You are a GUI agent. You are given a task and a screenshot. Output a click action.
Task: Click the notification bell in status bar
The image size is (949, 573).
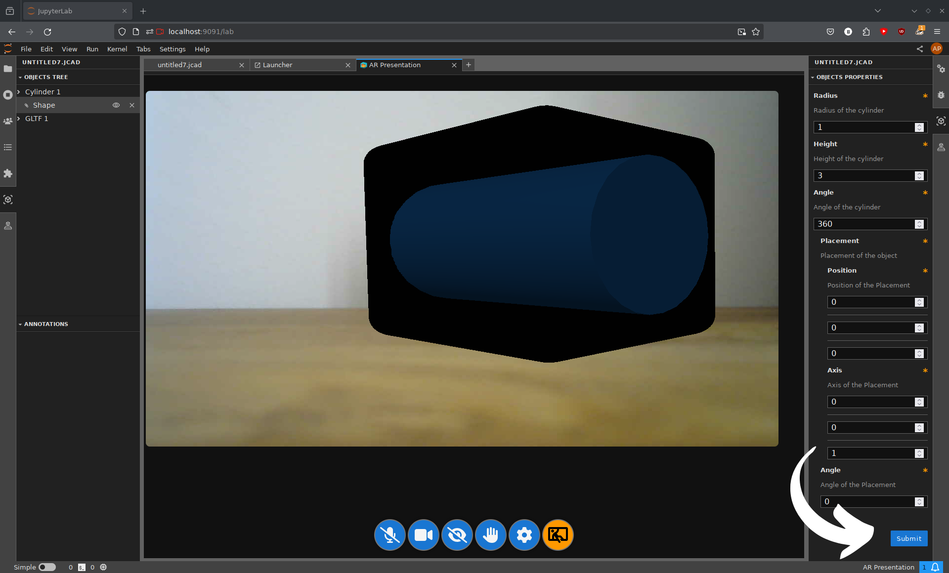[935, 567]
